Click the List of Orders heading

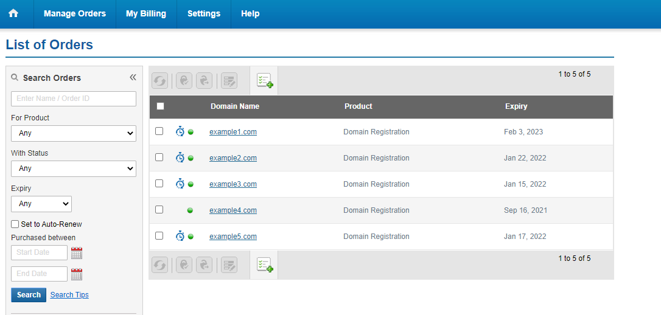[49, 44]
